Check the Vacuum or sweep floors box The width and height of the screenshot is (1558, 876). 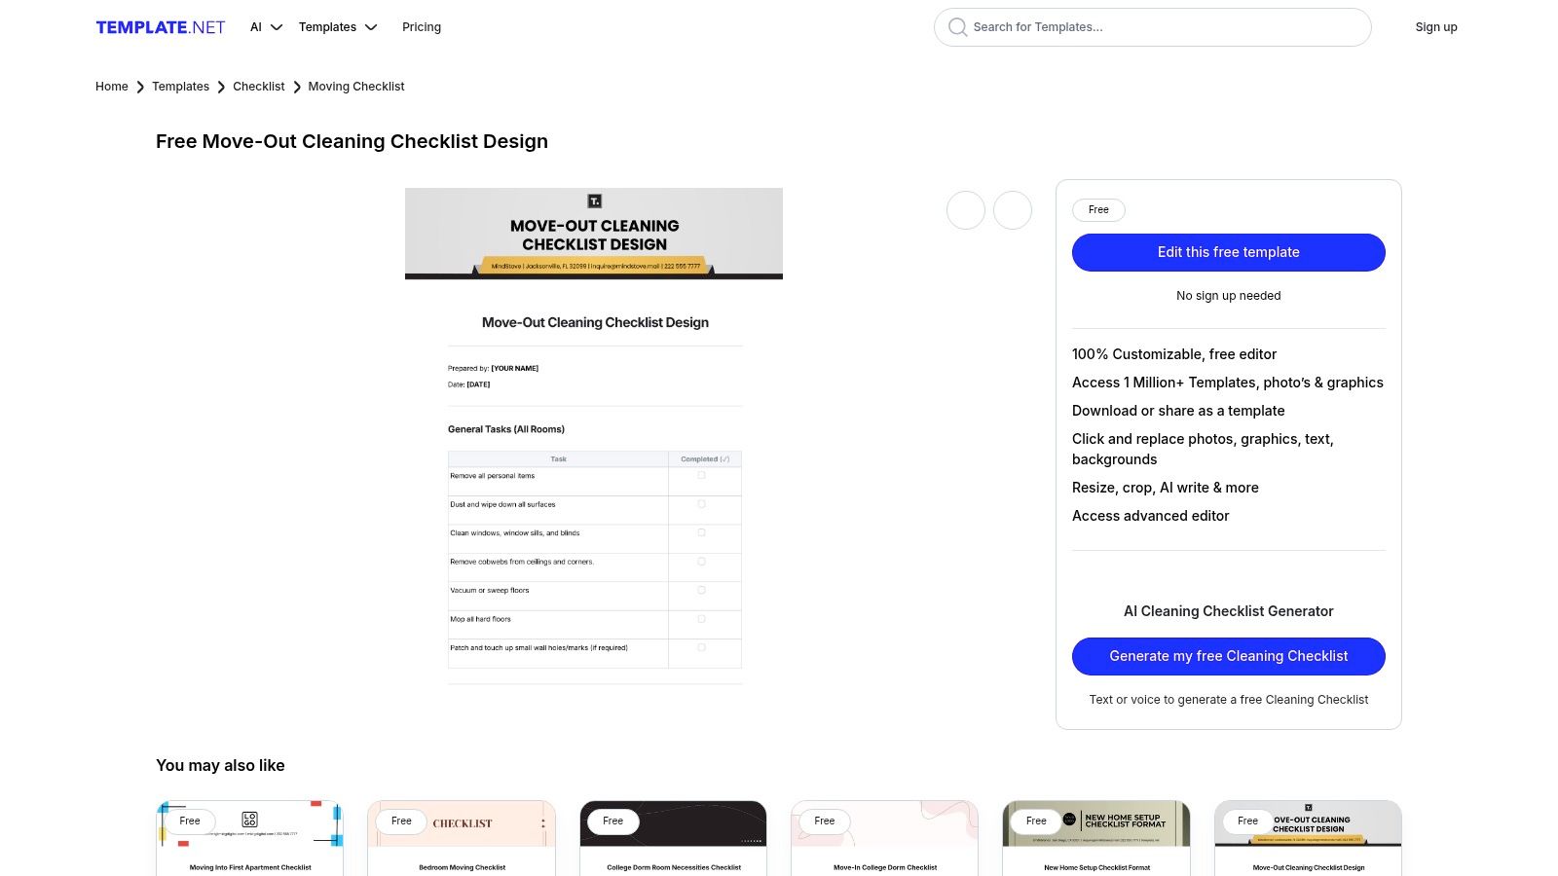click(x=701, y=590)
